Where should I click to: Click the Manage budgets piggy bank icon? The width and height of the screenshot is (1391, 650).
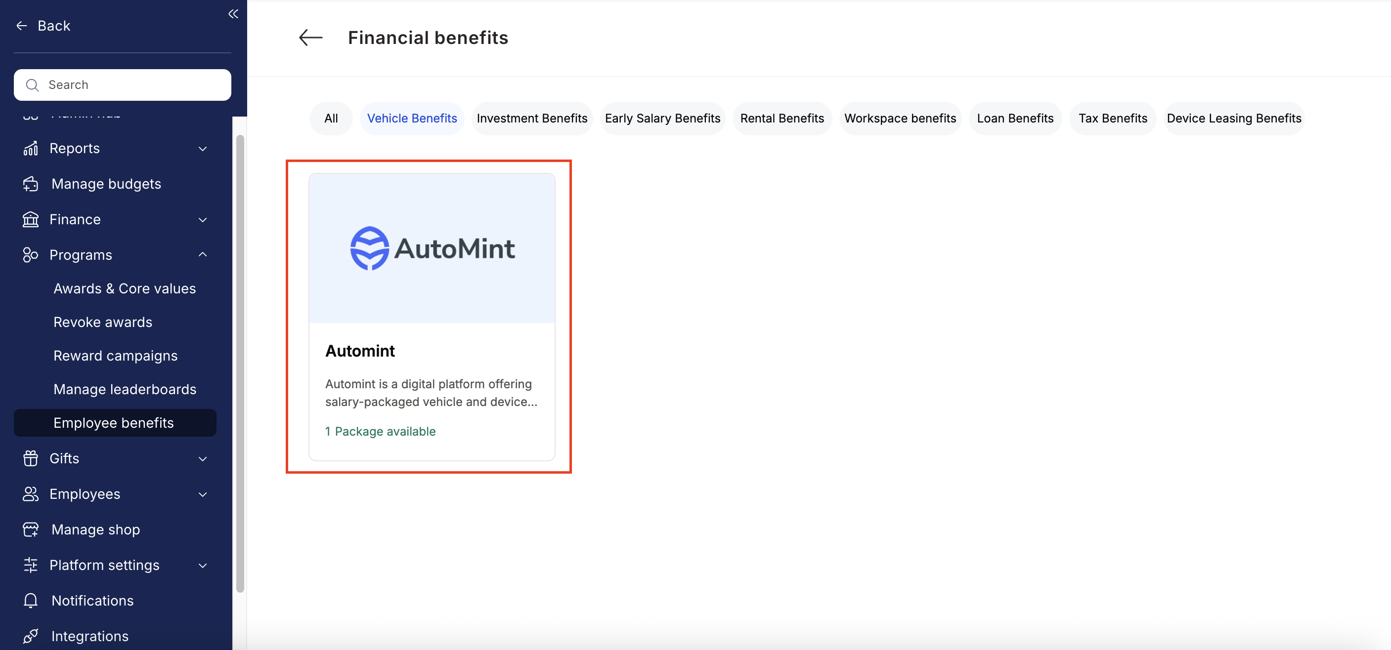[x=31, y=184]
